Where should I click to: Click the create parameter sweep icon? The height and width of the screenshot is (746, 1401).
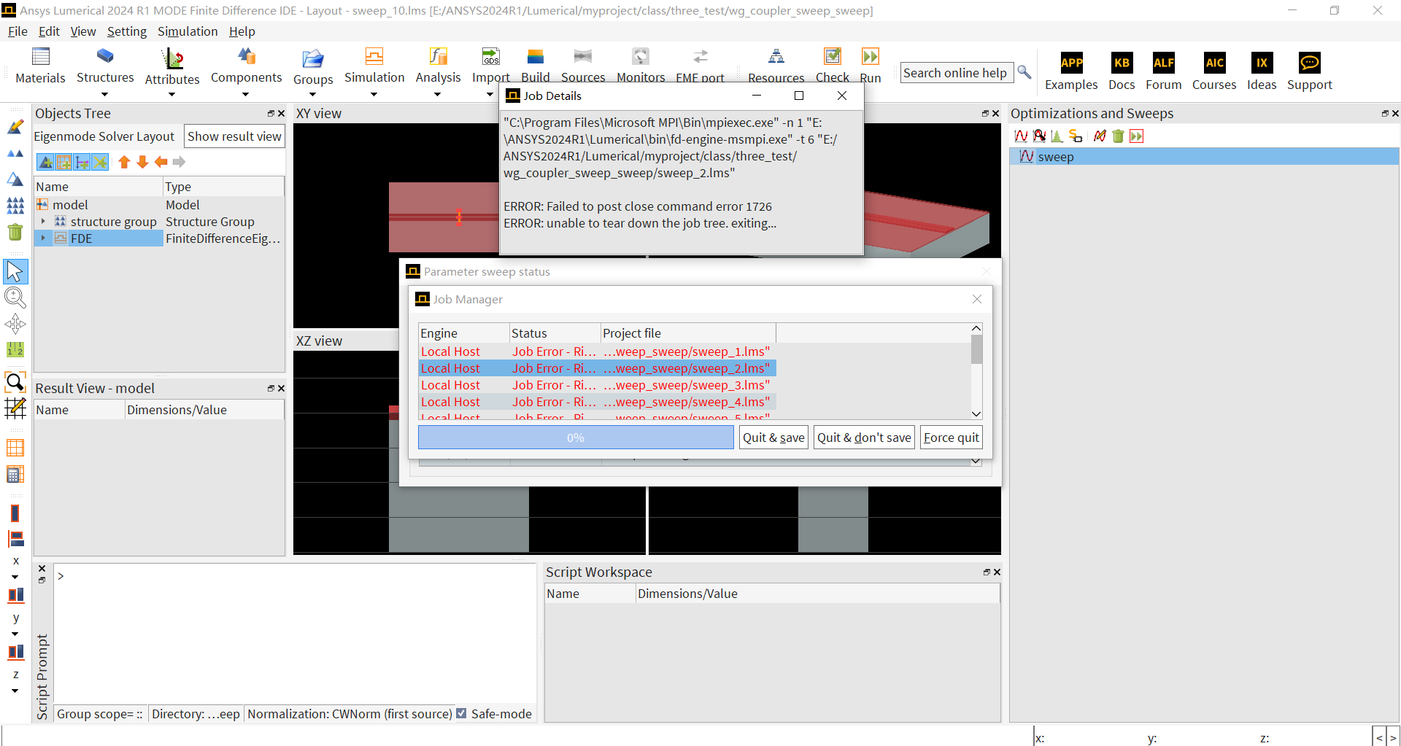[x=1022, y=136]
